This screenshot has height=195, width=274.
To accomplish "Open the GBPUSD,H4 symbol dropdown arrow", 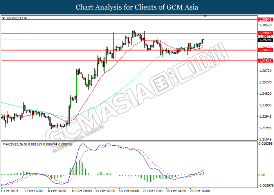I will 4,18.
